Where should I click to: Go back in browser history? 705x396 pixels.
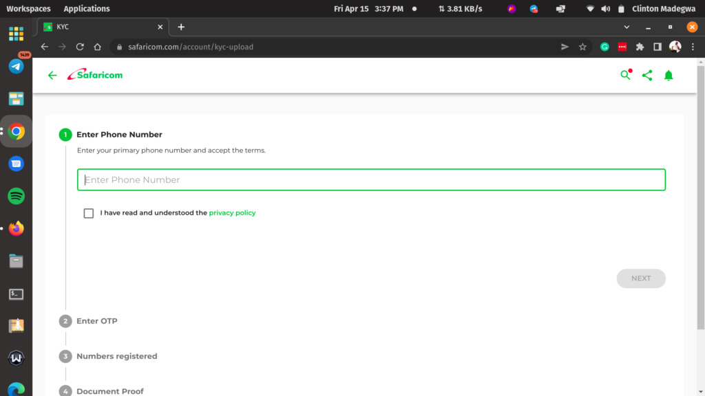click(x=45, y=47)
